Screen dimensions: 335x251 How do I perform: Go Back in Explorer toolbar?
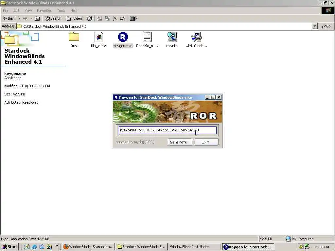9,18
